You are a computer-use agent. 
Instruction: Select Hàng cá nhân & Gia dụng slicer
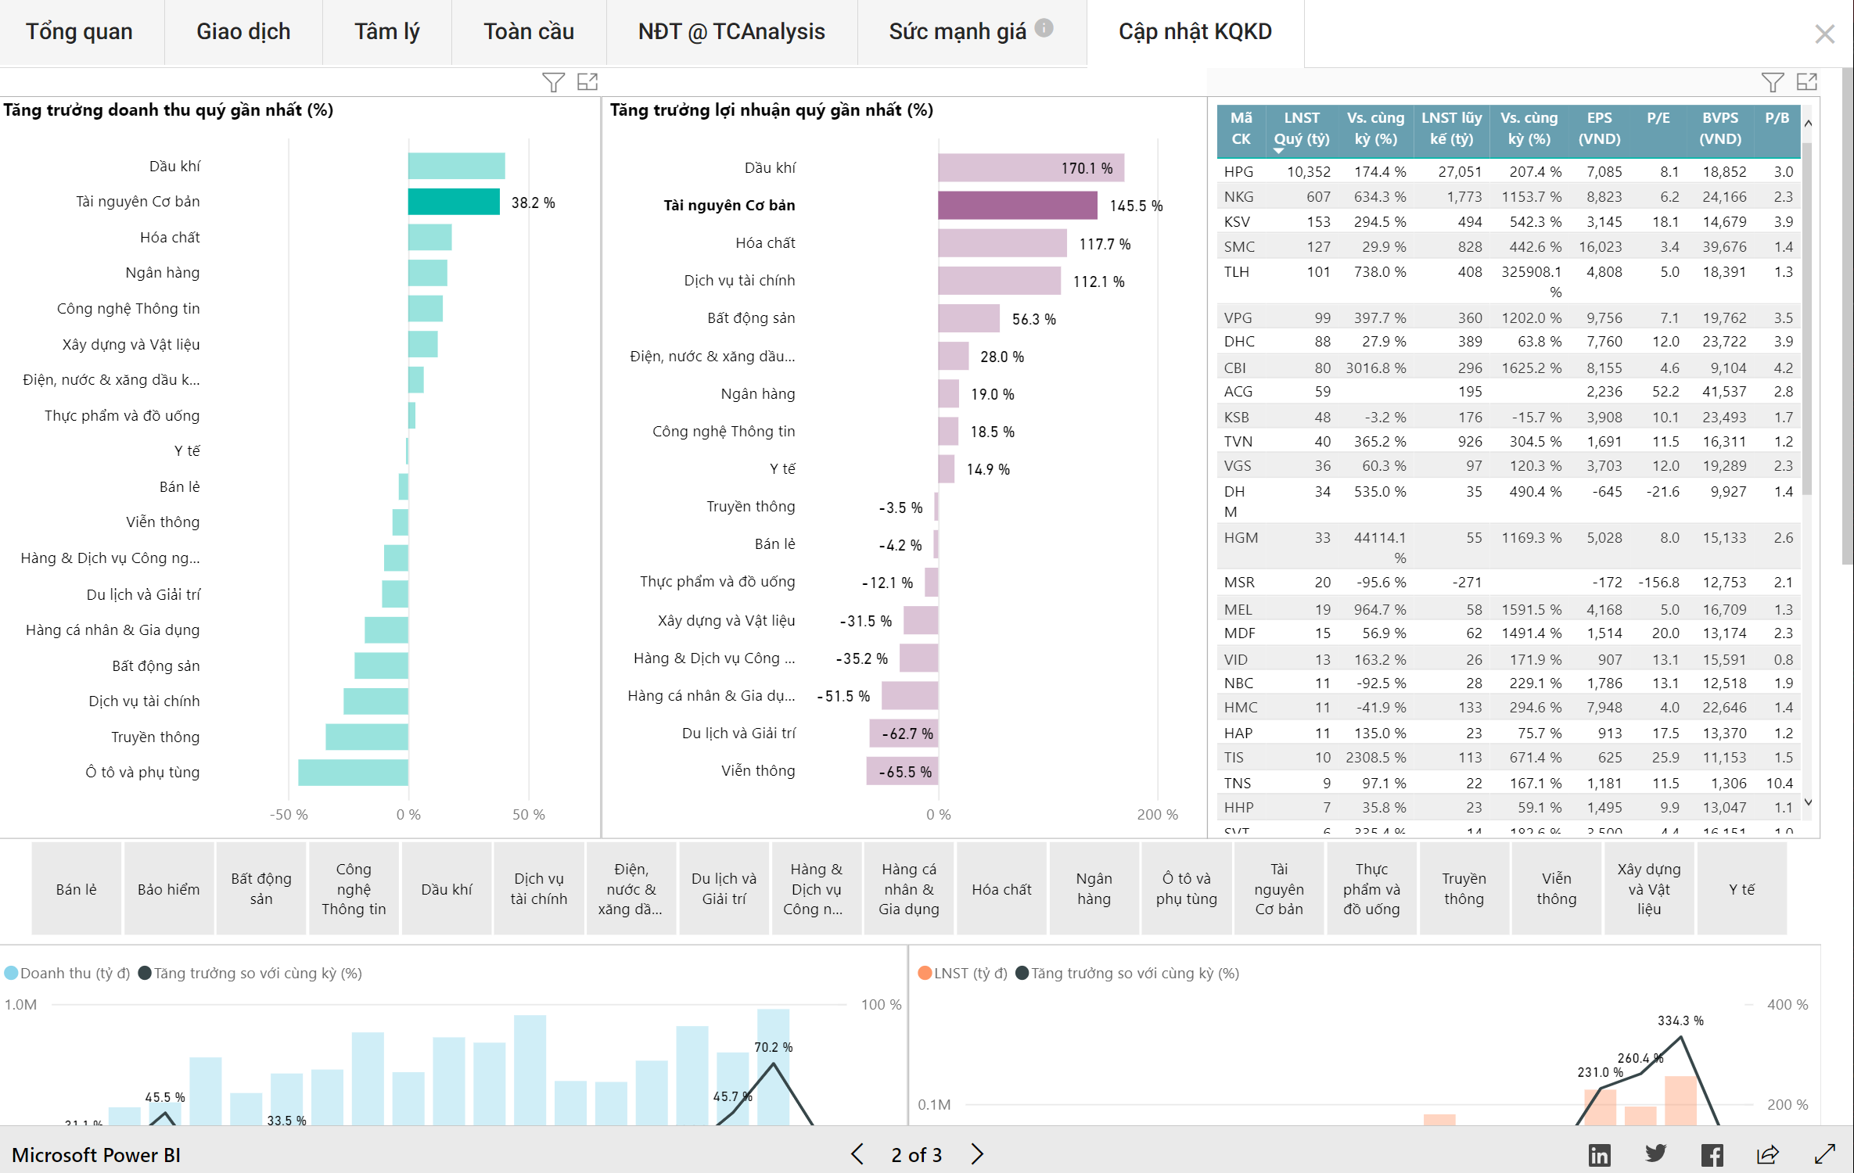[909, 889]
